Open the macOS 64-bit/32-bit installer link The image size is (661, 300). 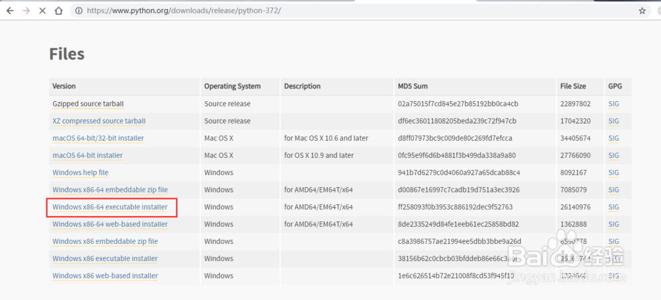[x=98, y=138]
